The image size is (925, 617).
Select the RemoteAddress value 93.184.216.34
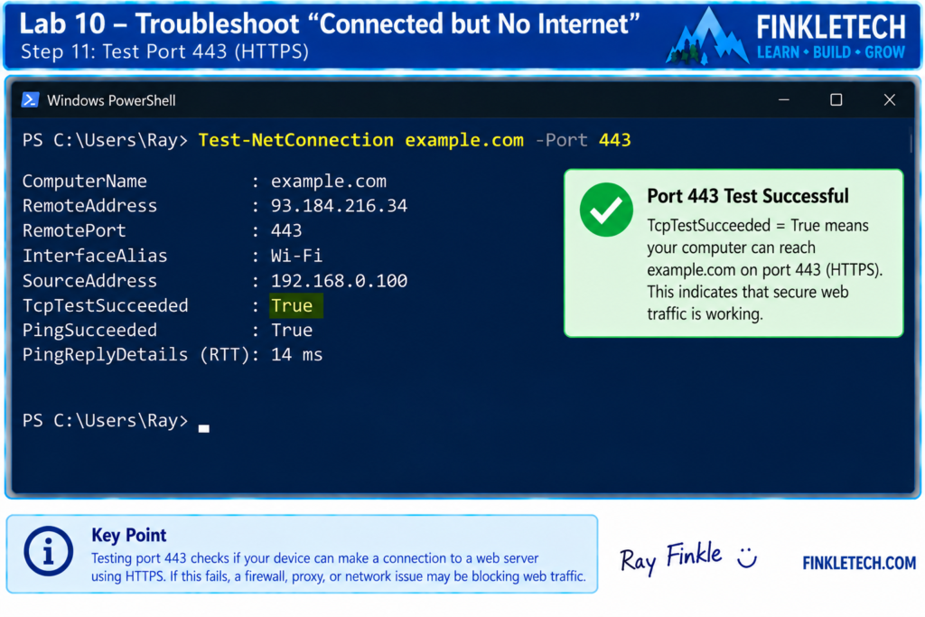[x=339, y=205]
